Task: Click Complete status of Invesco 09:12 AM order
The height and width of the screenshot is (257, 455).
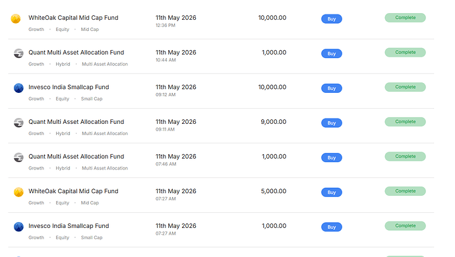Action: 405,87
